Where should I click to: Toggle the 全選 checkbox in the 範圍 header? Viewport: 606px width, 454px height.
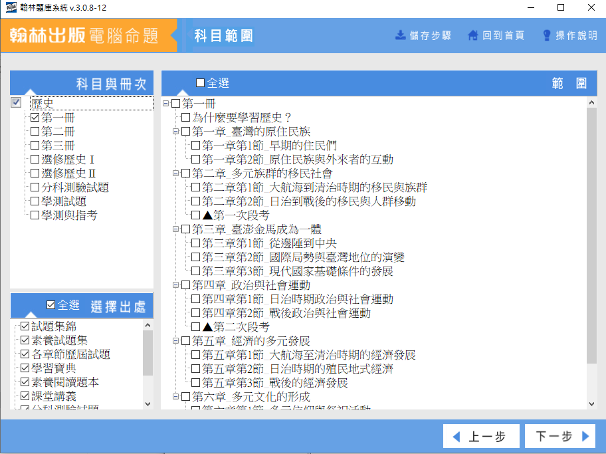pyautogui.click(x=200, y=83)
